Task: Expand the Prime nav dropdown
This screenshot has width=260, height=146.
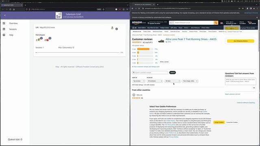Action: [x=186, y=28]
